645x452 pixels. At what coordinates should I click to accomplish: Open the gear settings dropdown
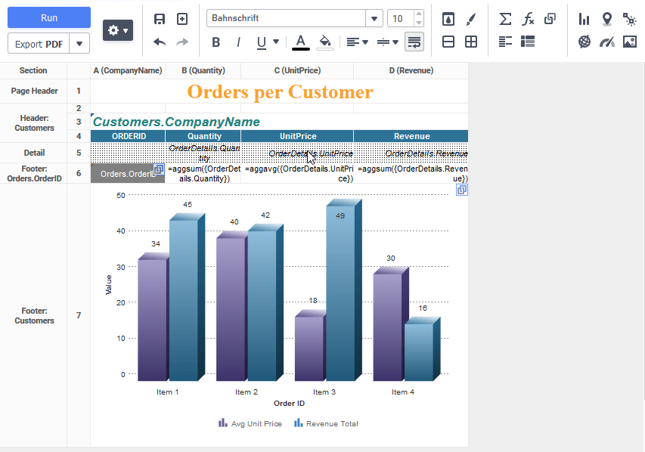118,30
